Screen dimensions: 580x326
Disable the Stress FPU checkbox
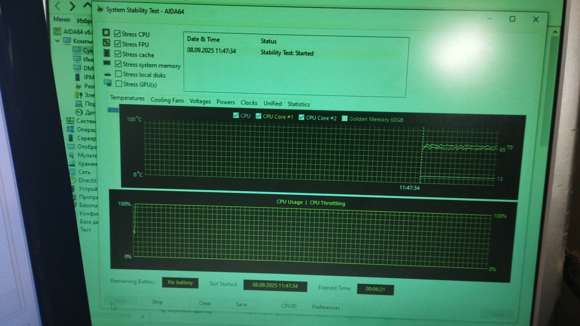118,44
